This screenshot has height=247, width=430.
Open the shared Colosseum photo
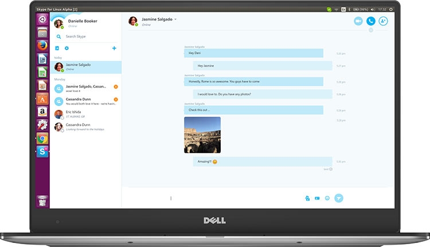[x=202, y=135]
